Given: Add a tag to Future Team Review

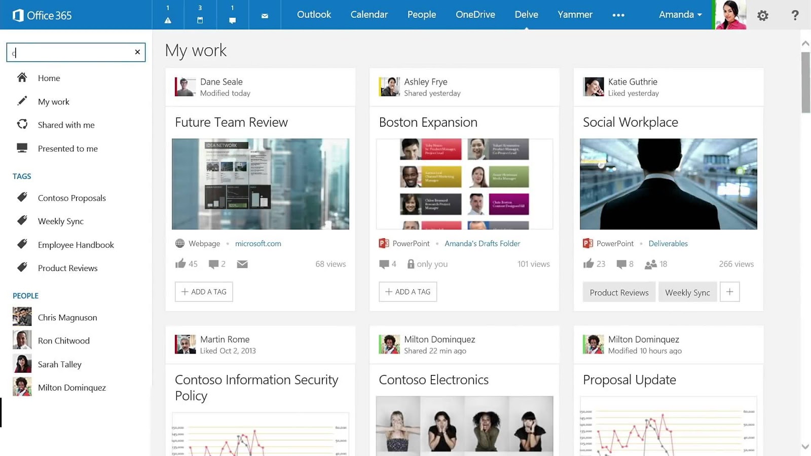Looking at the screenshot, I should (x=204, y=292).
